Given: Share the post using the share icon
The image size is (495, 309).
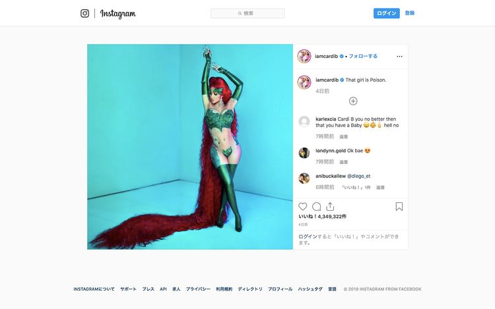Looking at the screenshot, I should tap(330, 207).
